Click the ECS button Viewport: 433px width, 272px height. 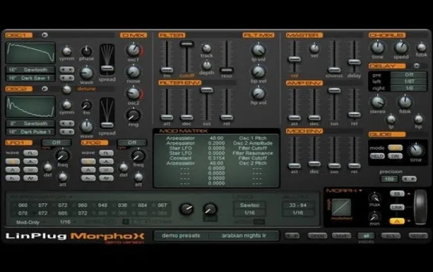point(390,236)
